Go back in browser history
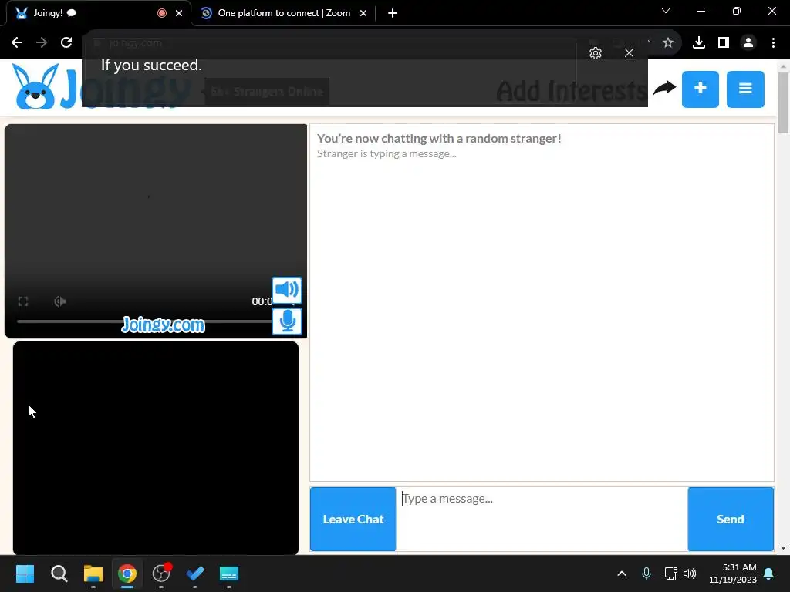The image size is (790, 592). click(17, 42)
